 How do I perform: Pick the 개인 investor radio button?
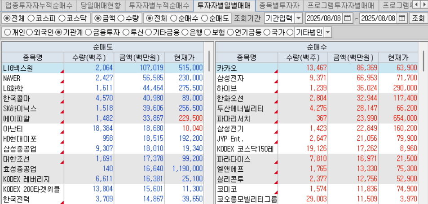point(8,33)
